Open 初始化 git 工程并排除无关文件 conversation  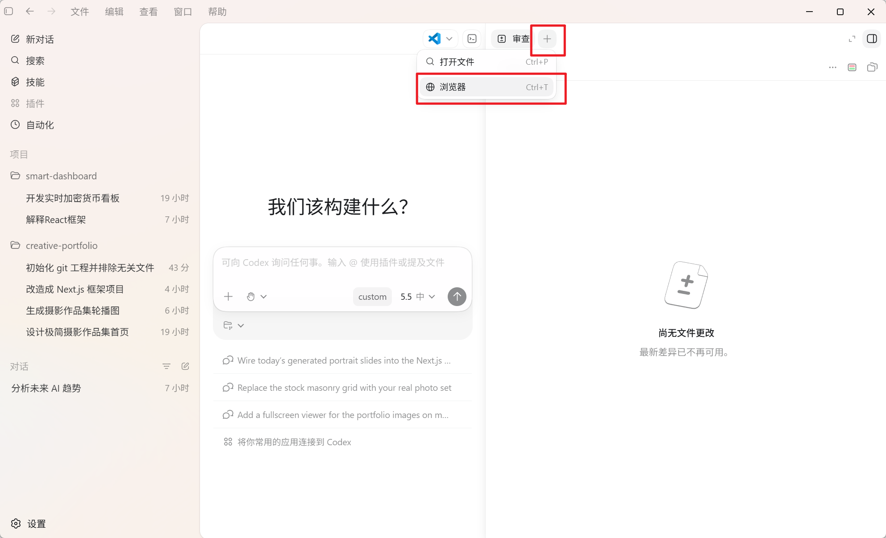tap(100, 268)
